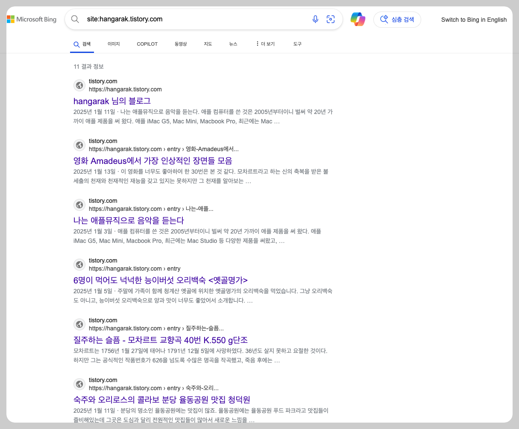Screen dimensions: 519x429
Task: Expand the 더 보기 menu
Action: (x=265, y=44)
